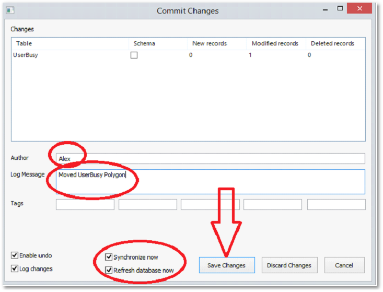This screenshot has height=292, width=383.
Task: Minimize the Commit Changes window
Action: [x=325, y=9]
